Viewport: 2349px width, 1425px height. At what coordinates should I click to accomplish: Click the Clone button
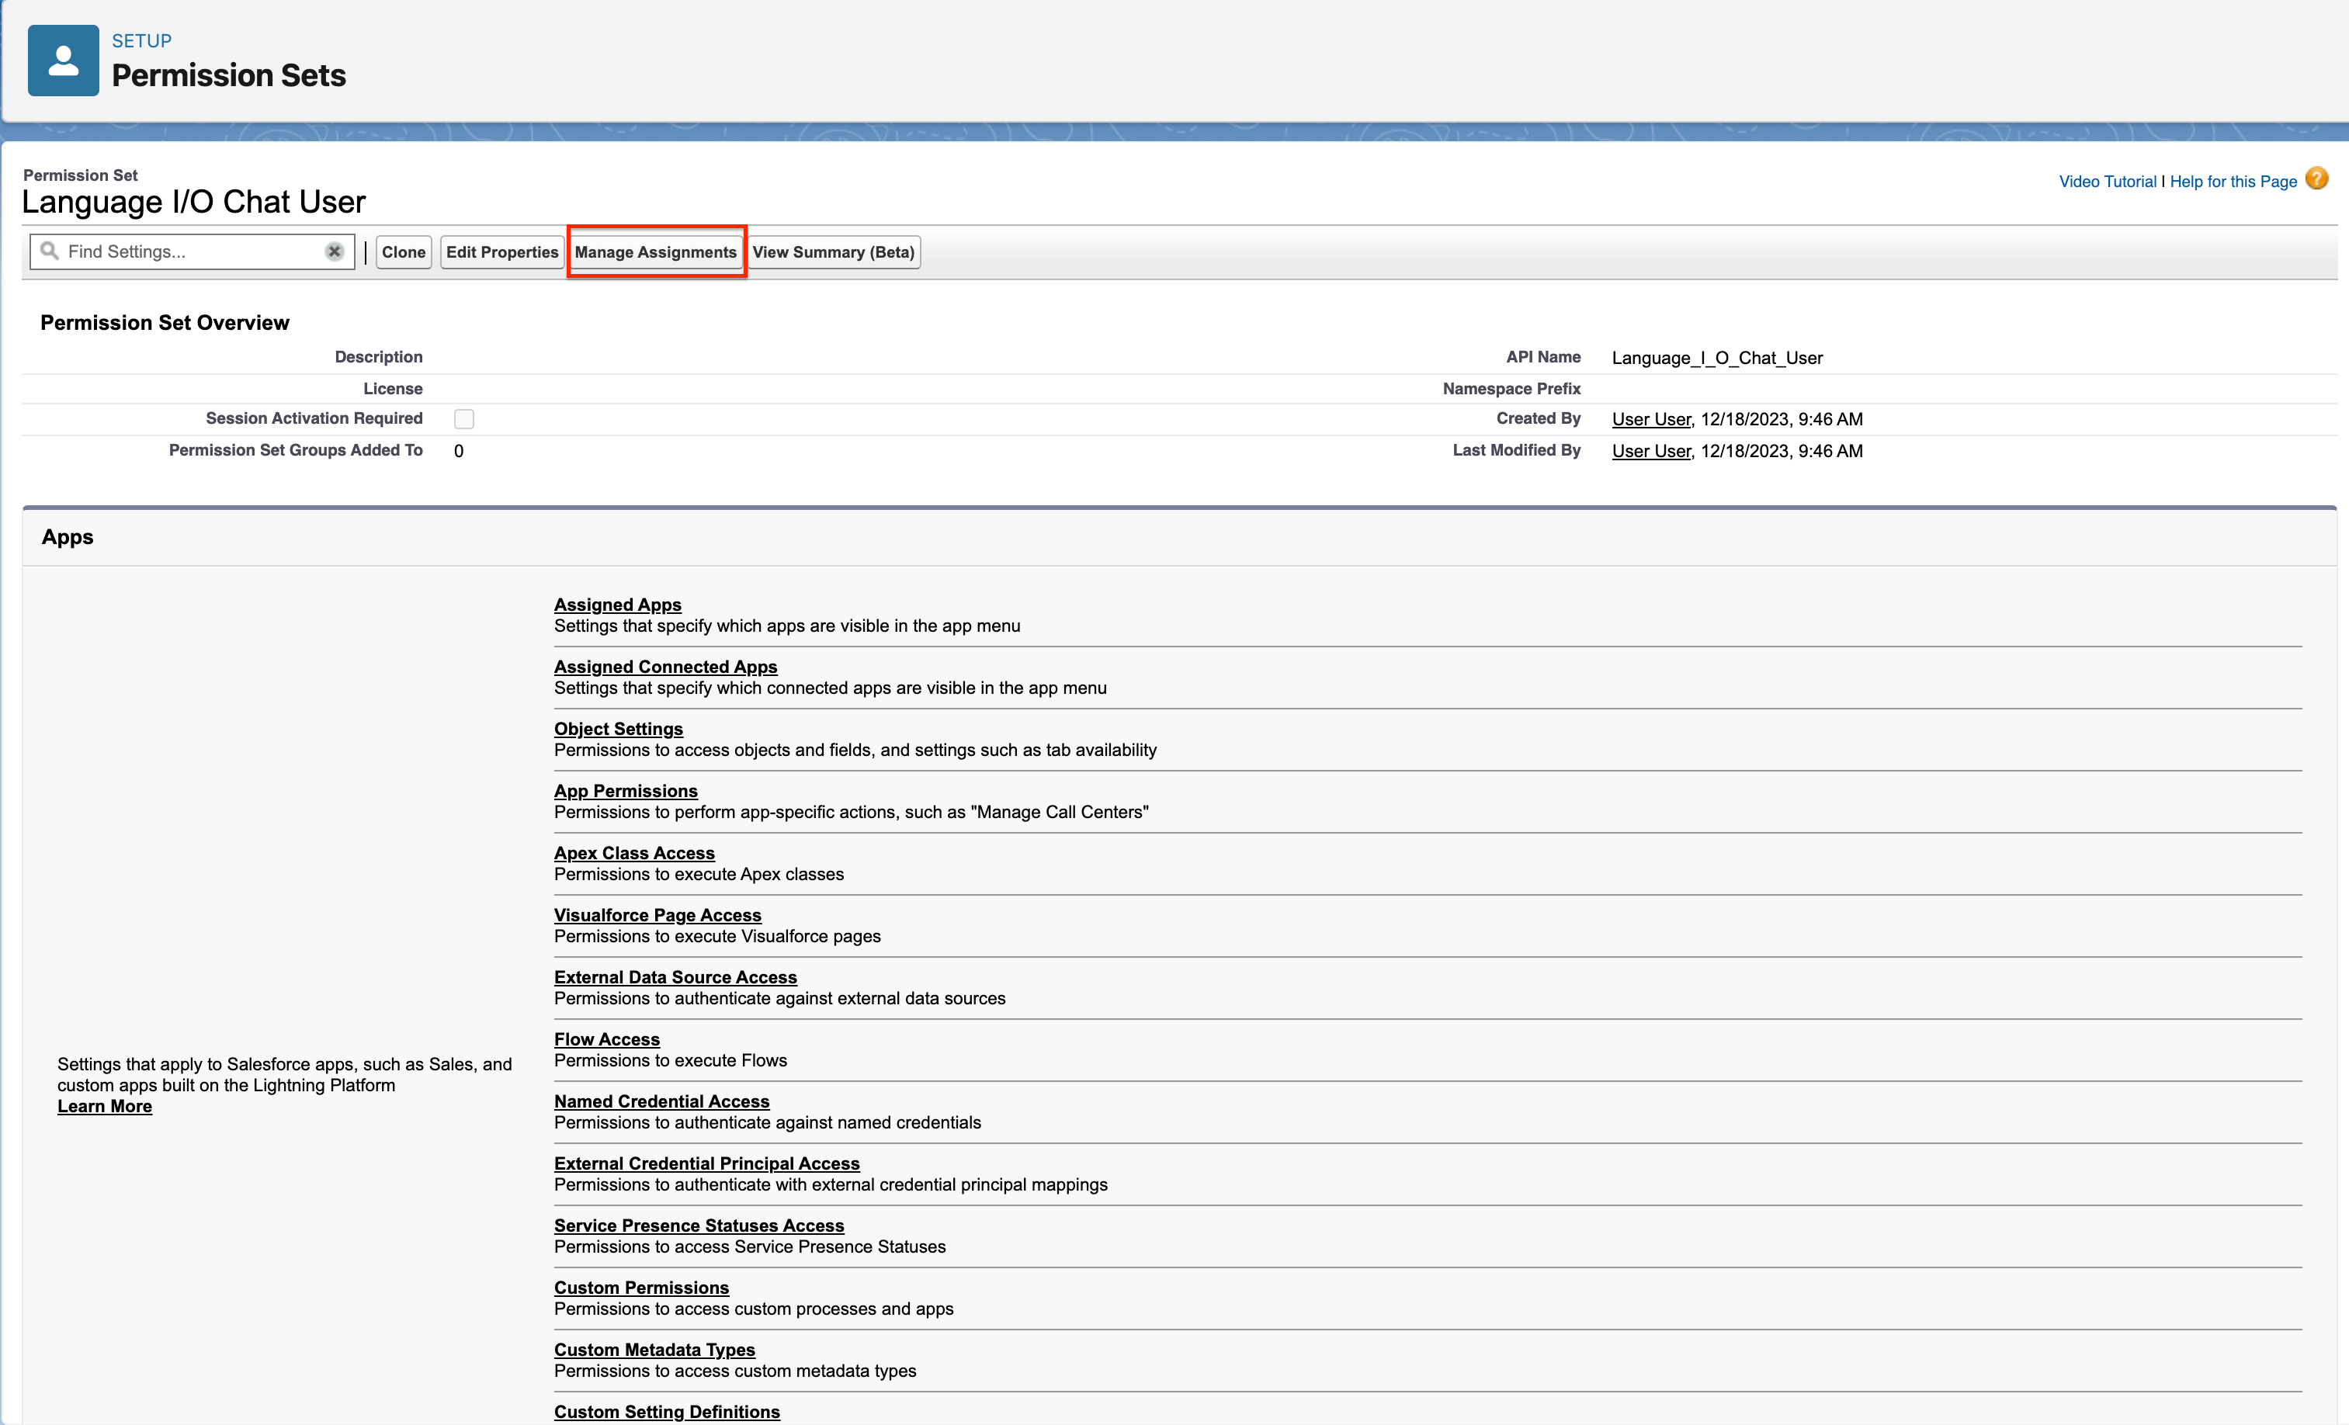click(403, 252)
